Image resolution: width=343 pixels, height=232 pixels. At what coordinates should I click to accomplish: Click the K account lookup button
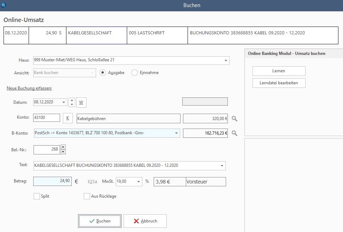(67, 118)
